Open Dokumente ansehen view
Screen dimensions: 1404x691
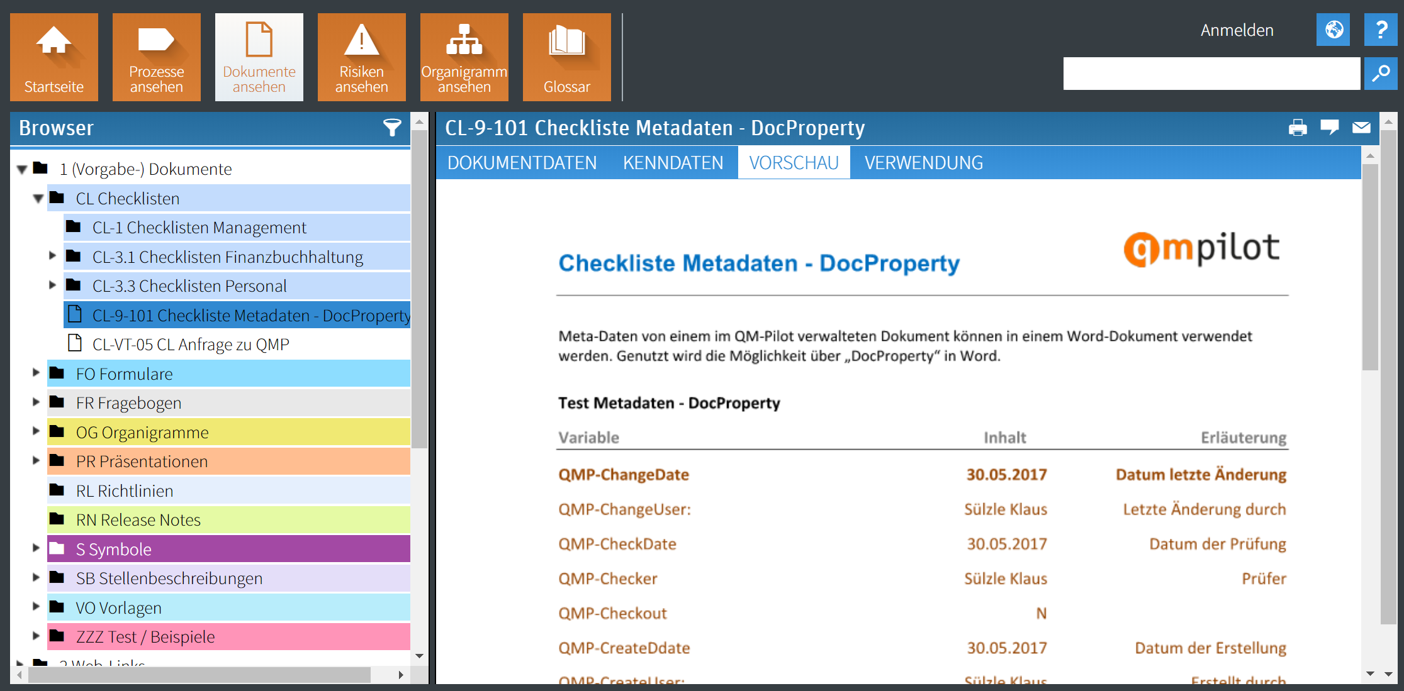coord(259,57)
